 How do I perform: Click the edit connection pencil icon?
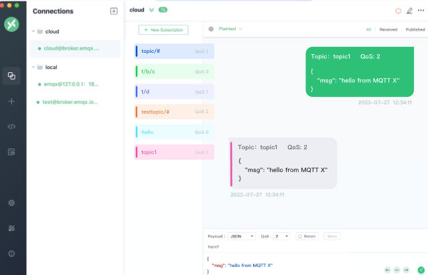(x=409, y=11)
